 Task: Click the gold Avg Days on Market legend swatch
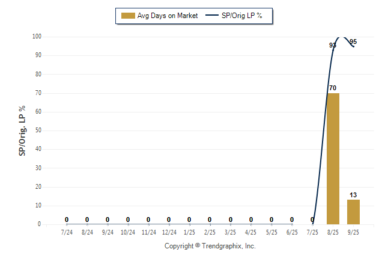tap(127, 16)
